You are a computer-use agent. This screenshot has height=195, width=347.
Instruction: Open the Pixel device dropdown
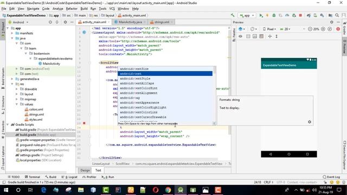[x=269, y=29]
